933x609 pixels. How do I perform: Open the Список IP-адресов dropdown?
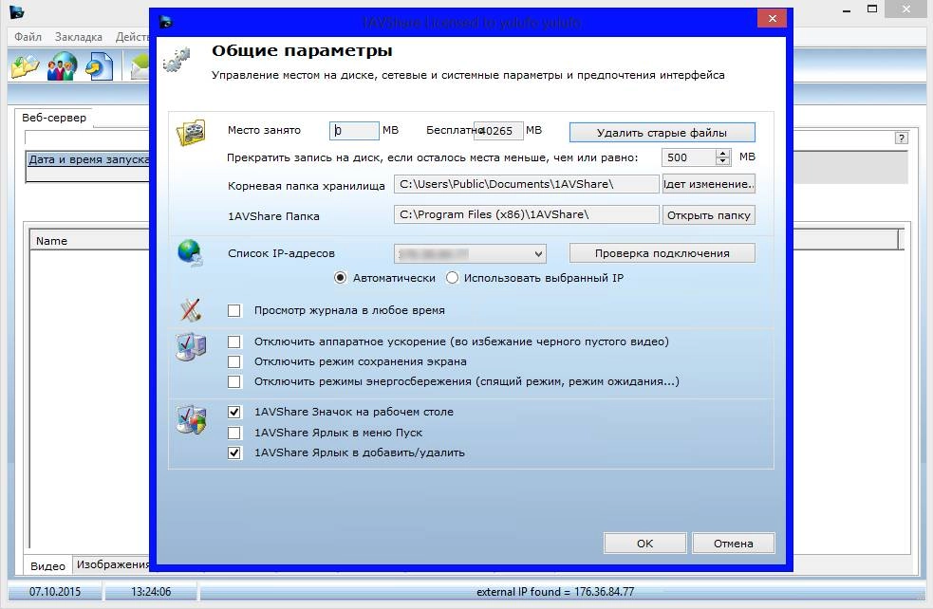(470, 254)
